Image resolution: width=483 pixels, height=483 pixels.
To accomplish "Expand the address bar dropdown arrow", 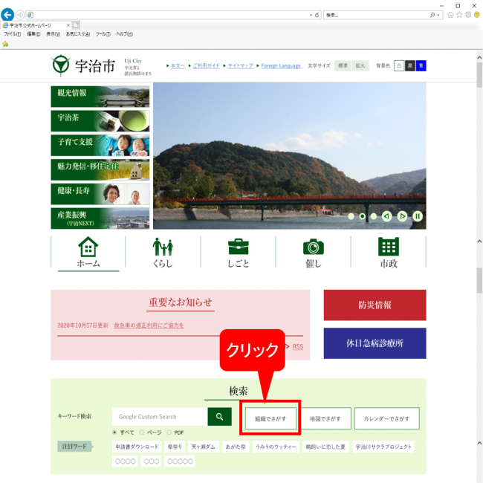I will coord(310,15).
